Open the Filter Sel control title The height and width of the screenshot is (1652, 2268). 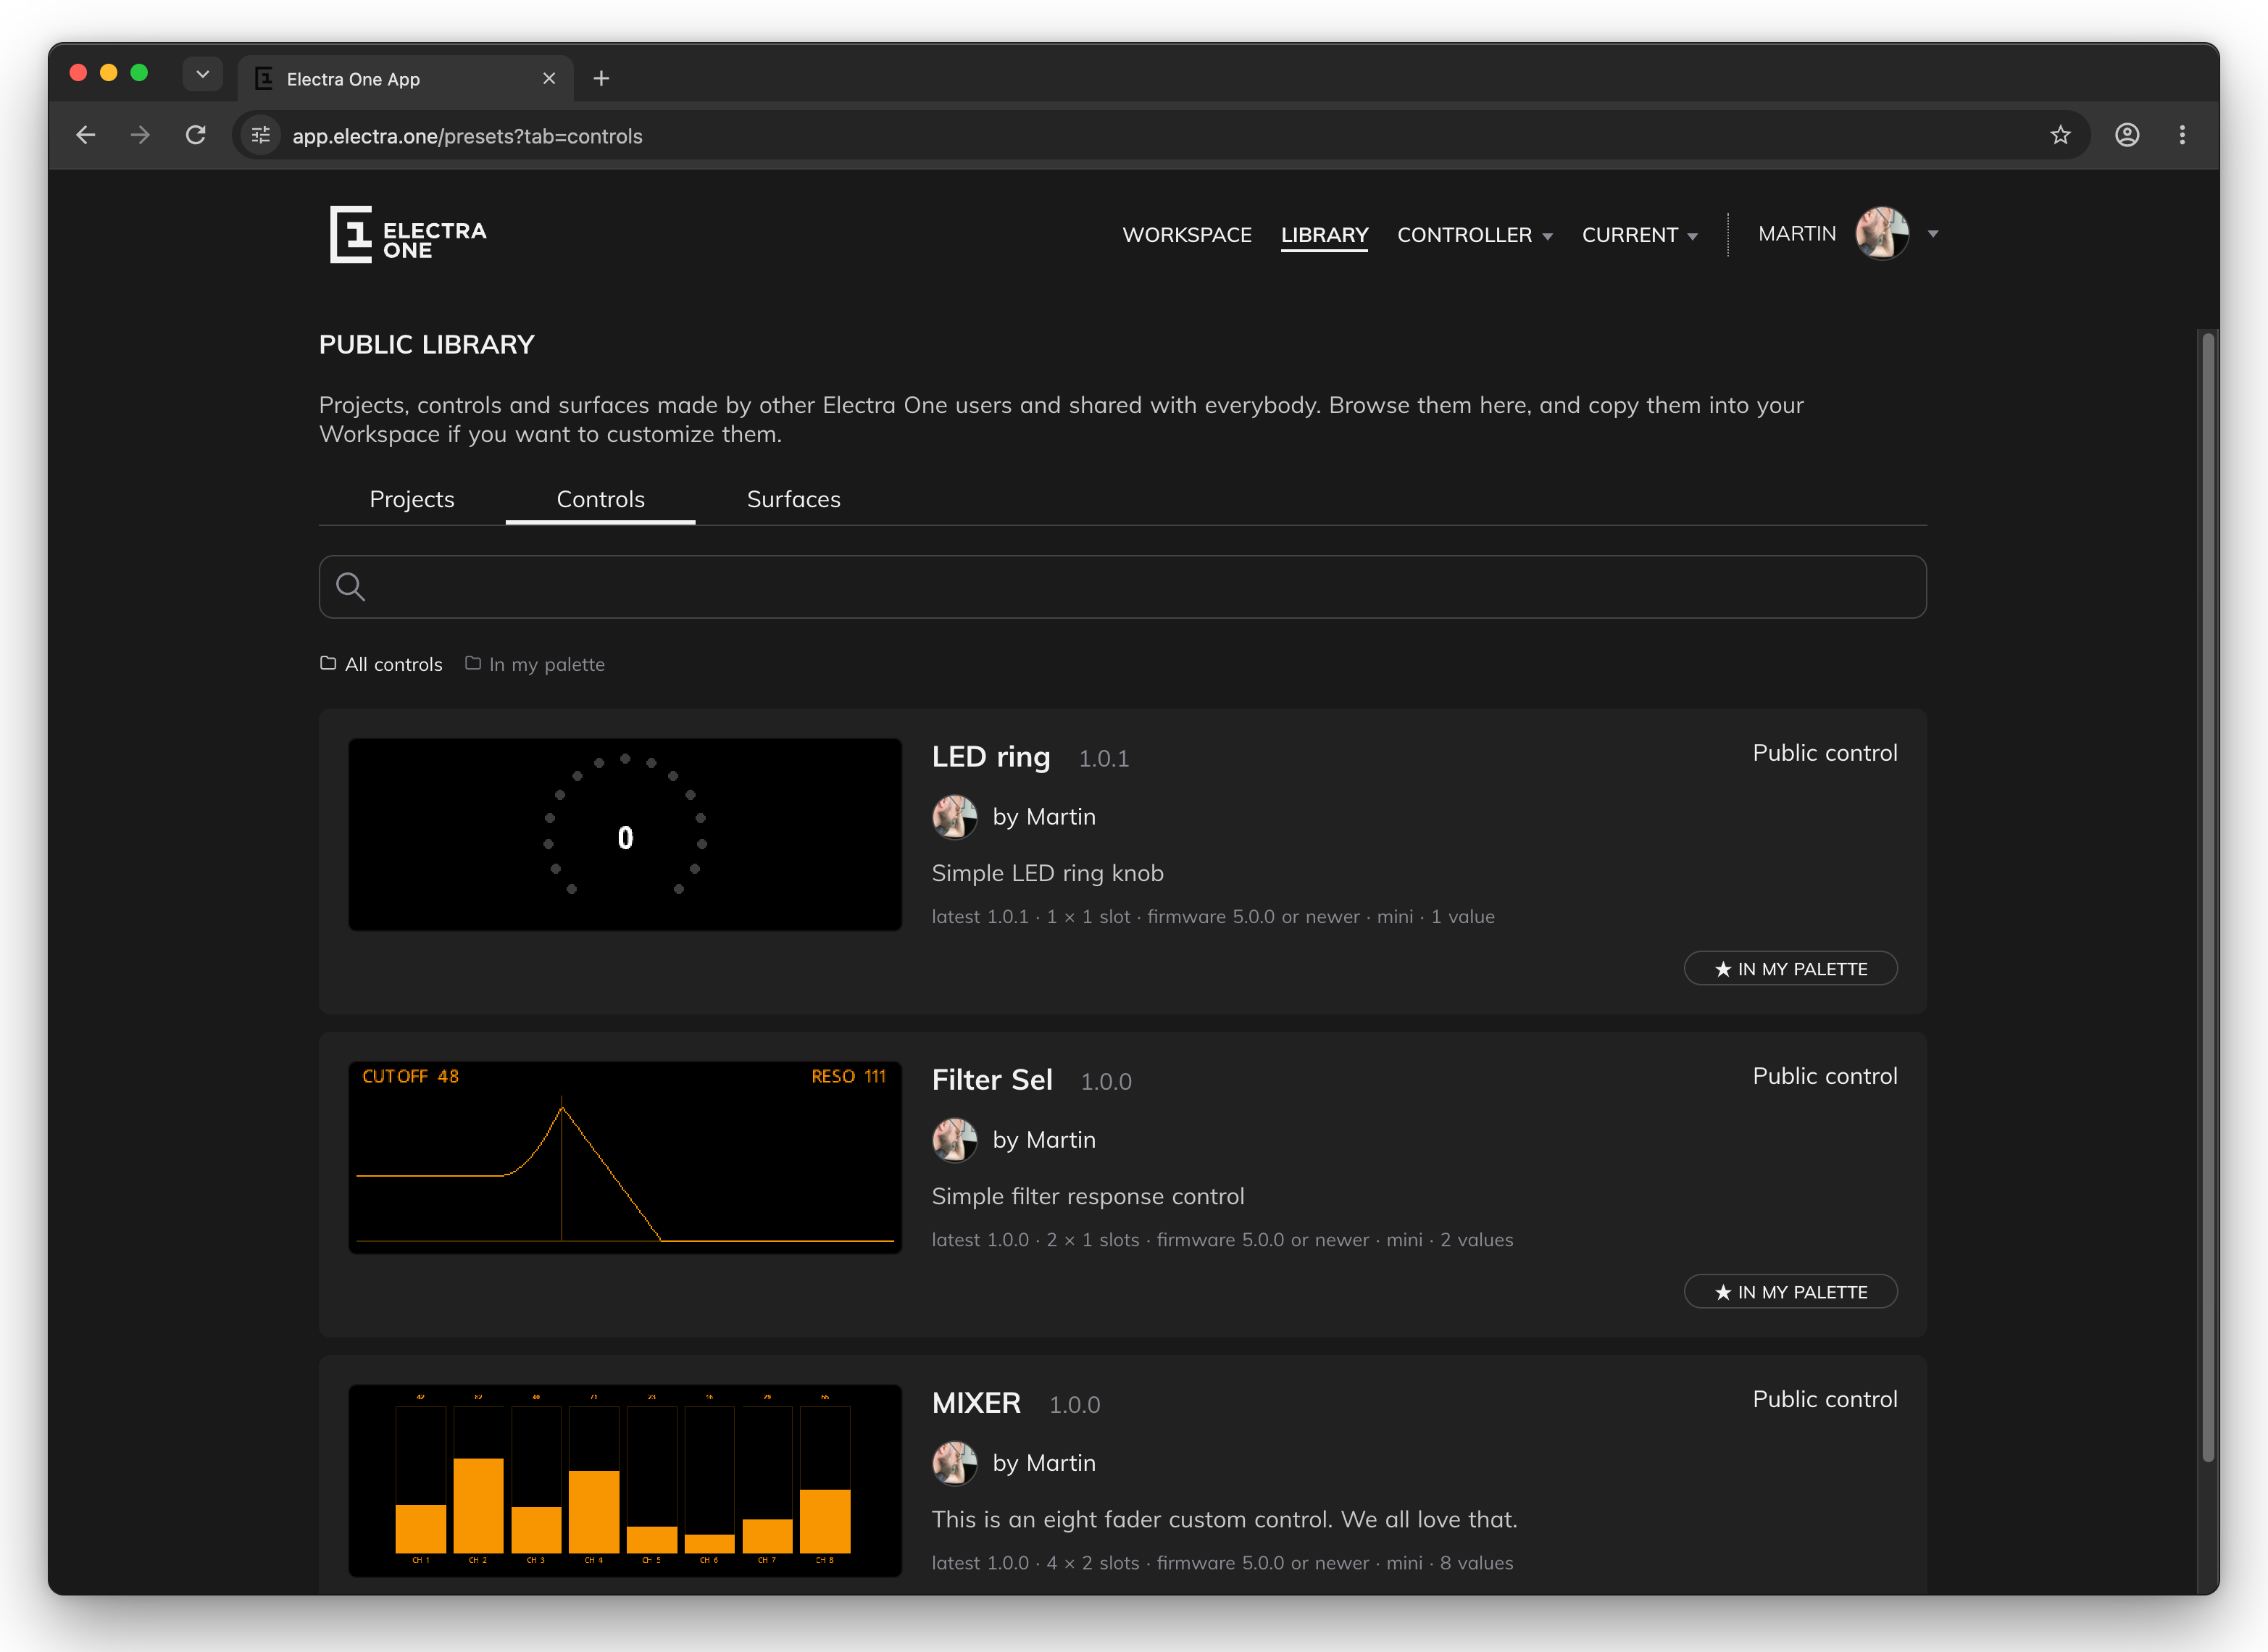992,1080
